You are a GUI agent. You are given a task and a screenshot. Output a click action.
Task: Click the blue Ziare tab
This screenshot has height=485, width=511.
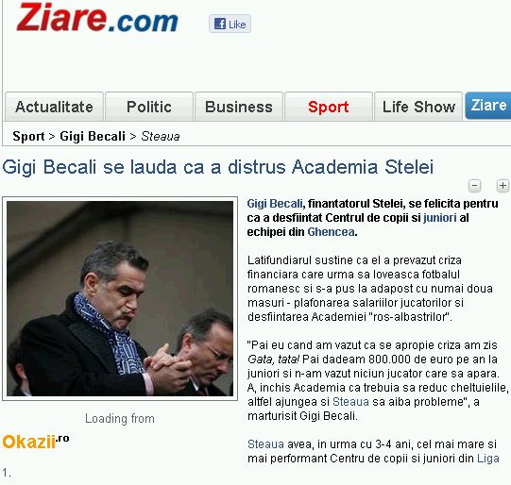[488, 106]
